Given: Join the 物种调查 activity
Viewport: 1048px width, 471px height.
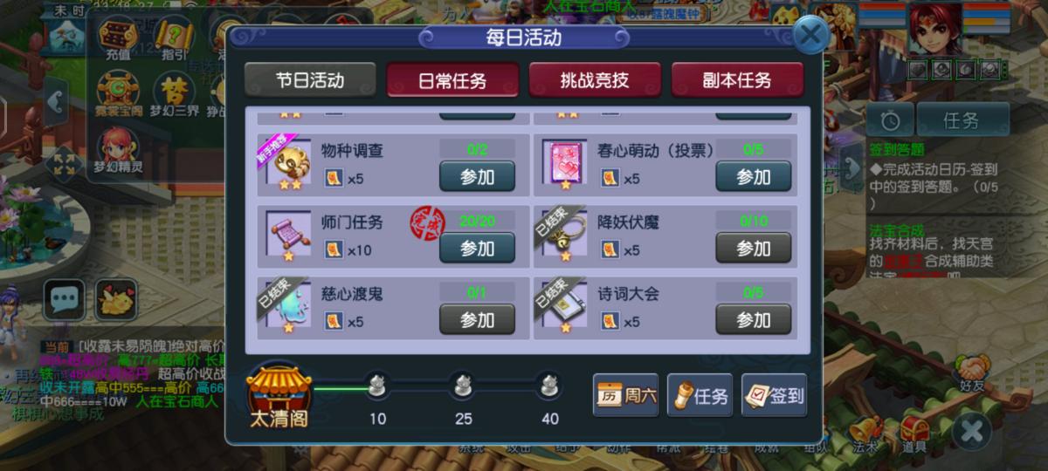Looking at the screenshot, I should pyautogui.click(x=477, y=176).
